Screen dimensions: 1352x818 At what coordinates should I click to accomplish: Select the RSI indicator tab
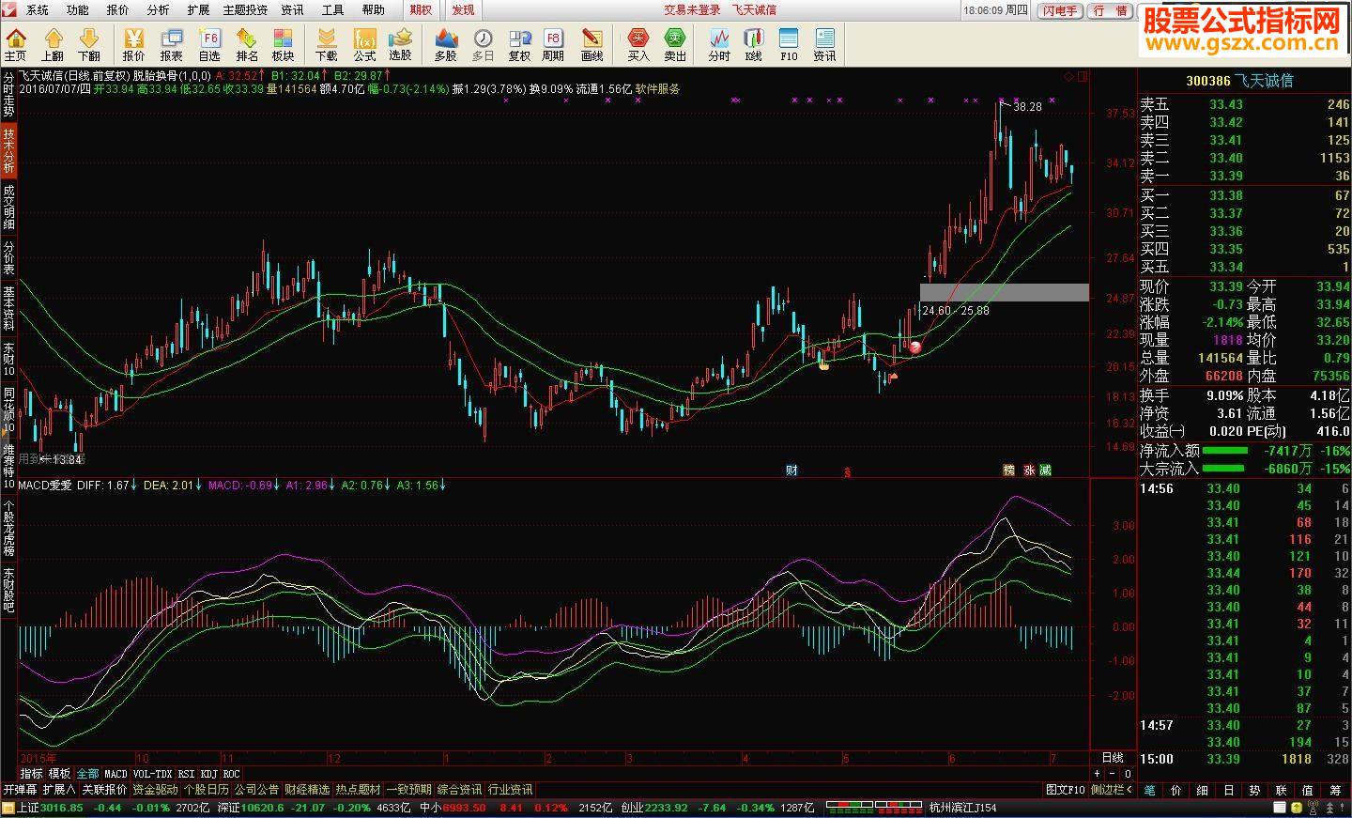point(186,775)
